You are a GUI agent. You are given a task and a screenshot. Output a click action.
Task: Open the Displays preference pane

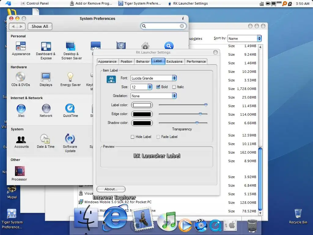pyautogui.click(x=46, y=79)
